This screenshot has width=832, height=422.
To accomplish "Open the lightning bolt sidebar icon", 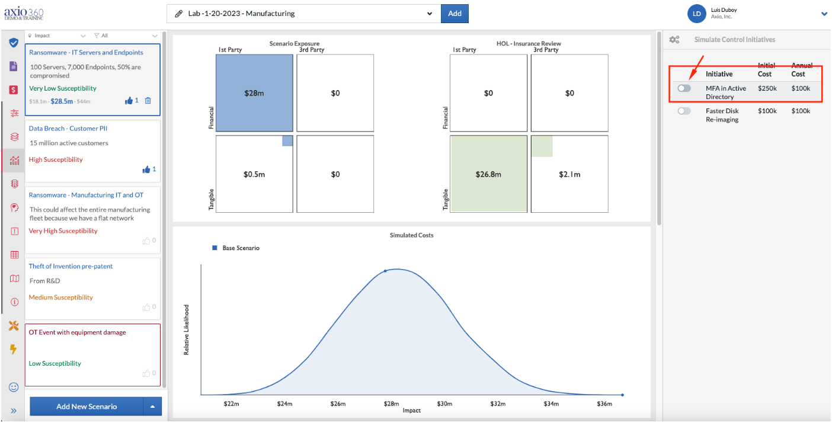I will coord(13,349).
